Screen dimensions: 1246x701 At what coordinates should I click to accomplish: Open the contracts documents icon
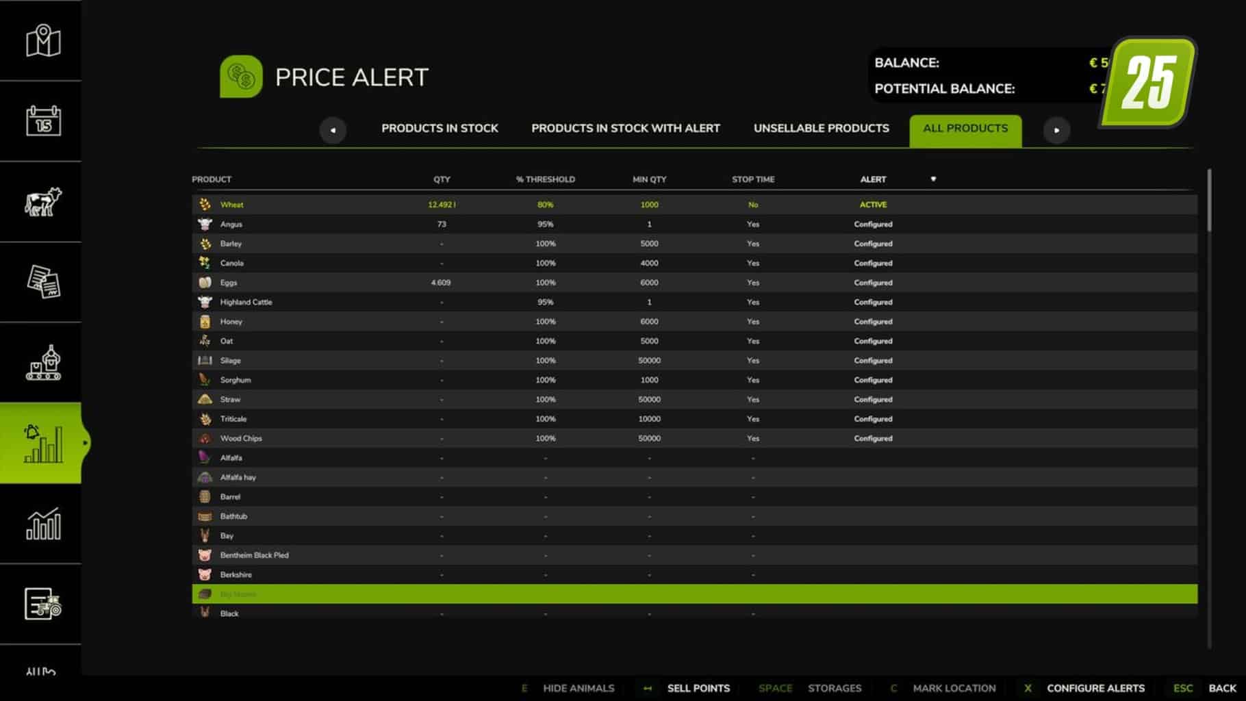(42, 282)
